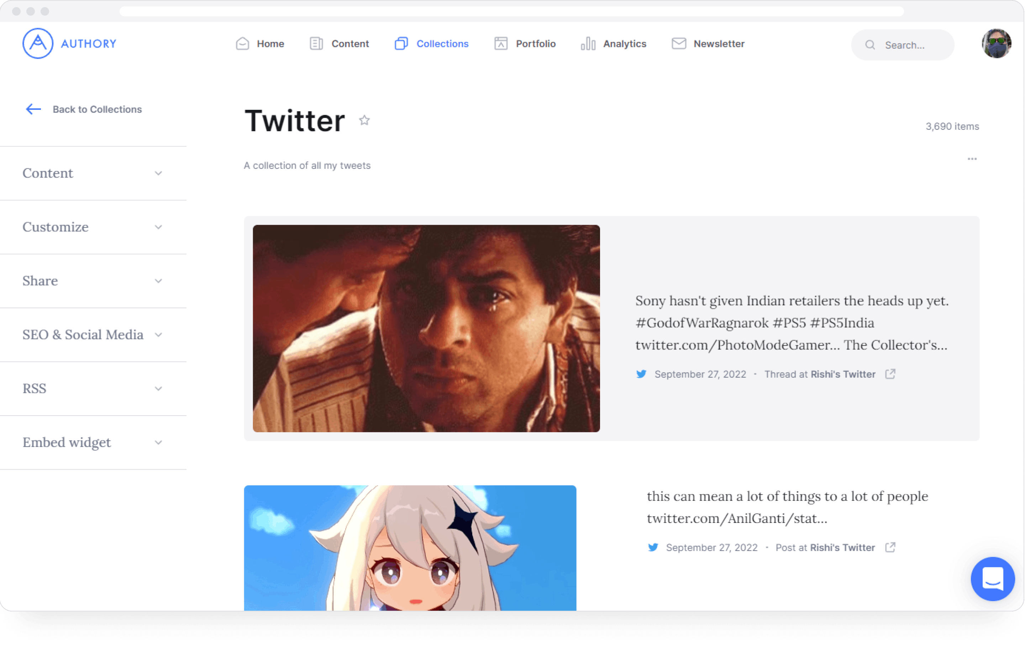Image resolution: width=1025 pixels, height=647 pixels.
Task: Click the Newsletter envelope icon
Action: click(678, 43)
